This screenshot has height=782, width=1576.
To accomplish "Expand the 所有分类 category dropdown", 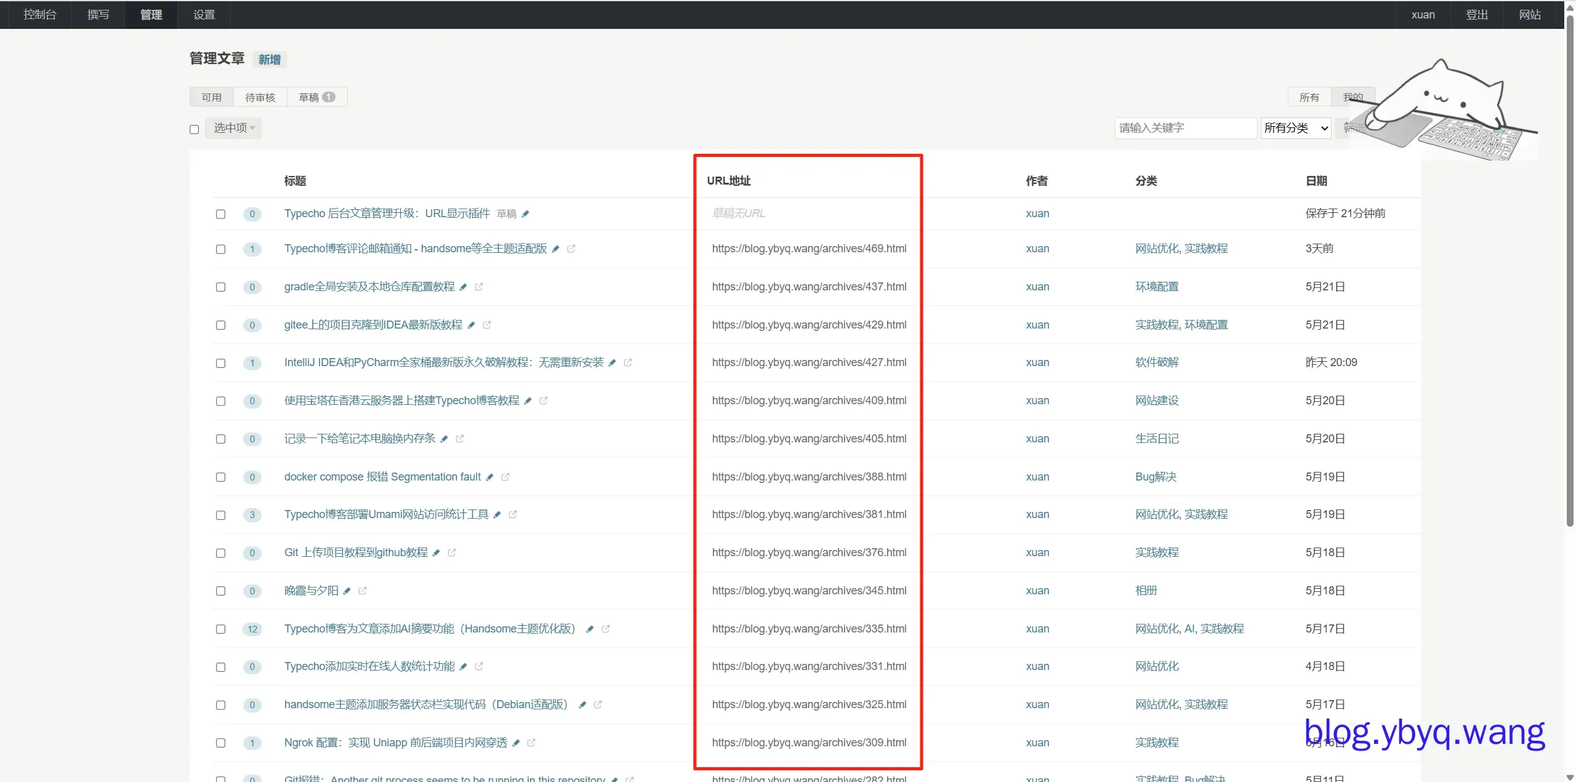I will tap(1296, 128).
